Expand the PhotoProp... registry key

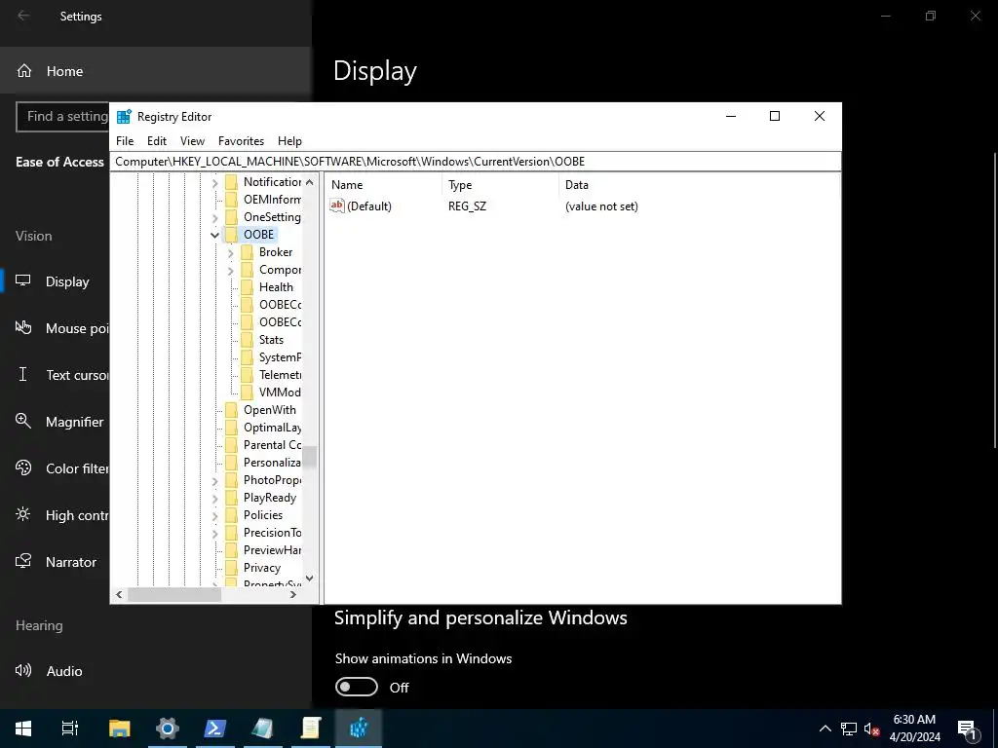point(215,481)
